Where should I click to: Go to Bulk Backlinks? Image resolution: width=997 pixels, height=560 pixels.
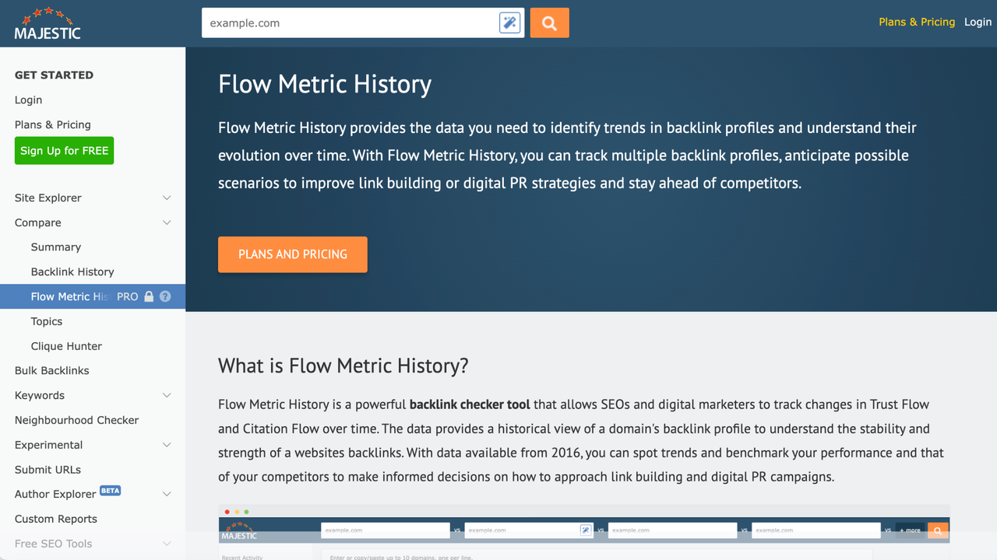pos(52,370)
